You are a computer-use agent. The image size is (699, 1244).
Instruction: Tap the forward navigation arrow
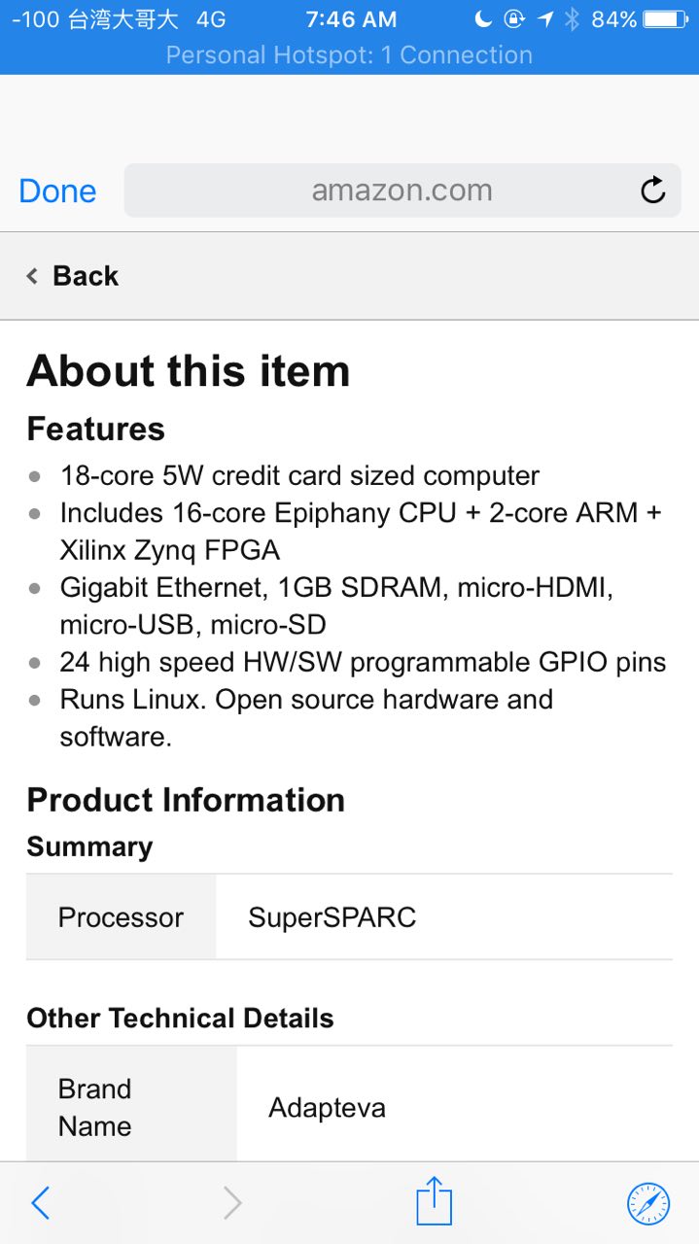pyautogui.click(x=232, y=1203)
